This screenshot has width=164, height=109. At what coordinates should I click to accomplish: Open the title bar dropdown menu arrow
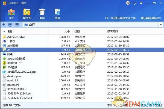pyautogui.click(x=141, y=3)
